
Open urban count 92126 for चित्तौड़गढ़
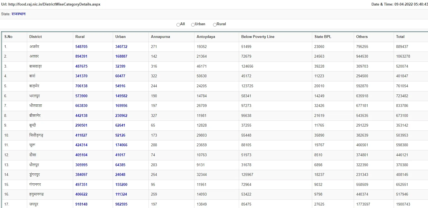120,135
